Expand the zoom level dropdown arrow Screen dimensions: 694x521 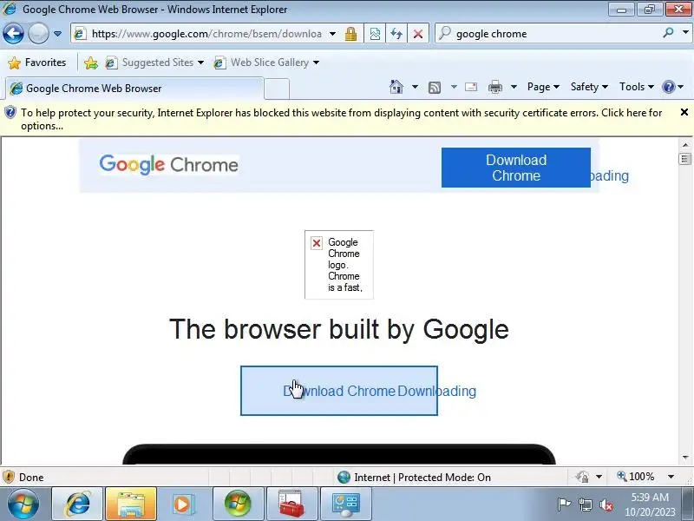pyautogui.click(x=671, y=477)
